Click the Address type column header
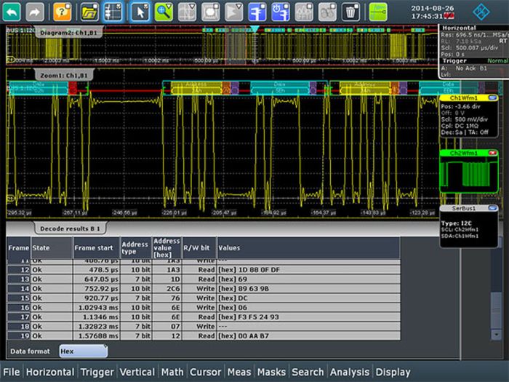 tap(136, 248)
